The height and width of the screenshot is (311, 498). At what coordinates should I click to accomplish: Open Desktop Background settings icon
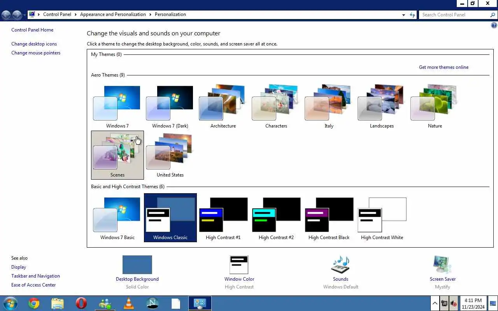coord(137,265)
